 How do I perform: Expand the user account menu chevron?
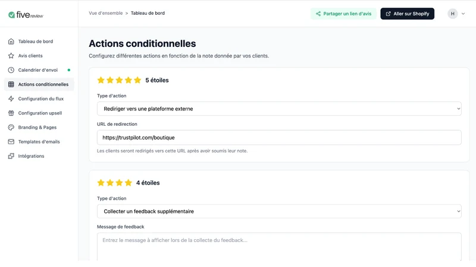463,14
